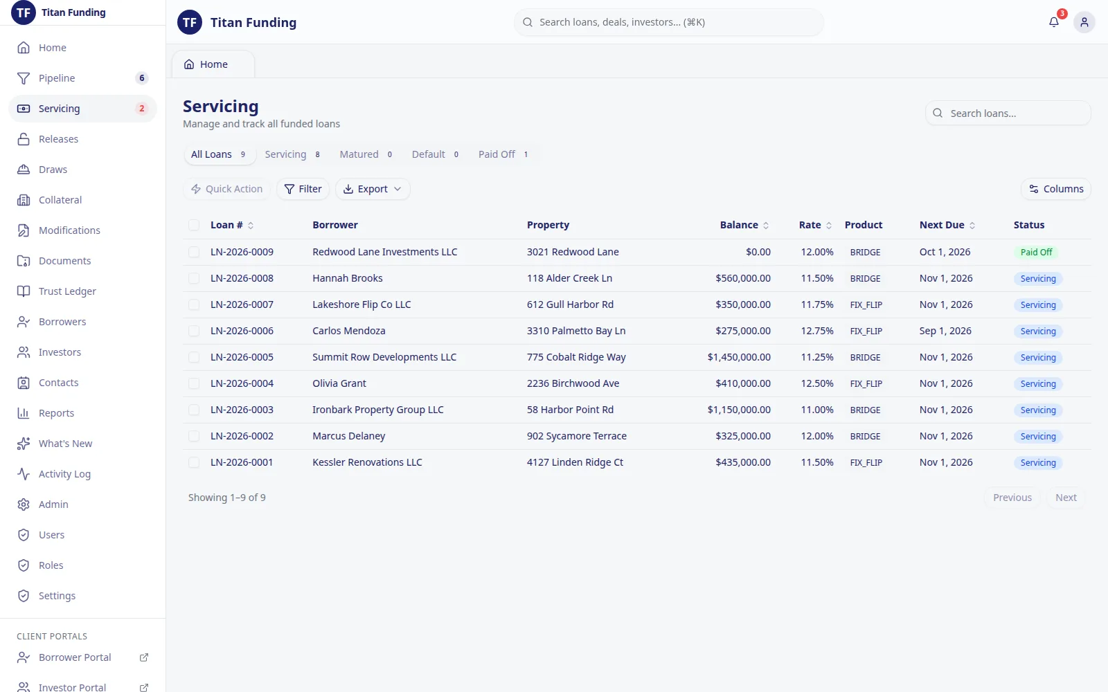Click the notifications bell icon
The width and height of the screenshot is (1108, 692).
[x=1054, y=22]
